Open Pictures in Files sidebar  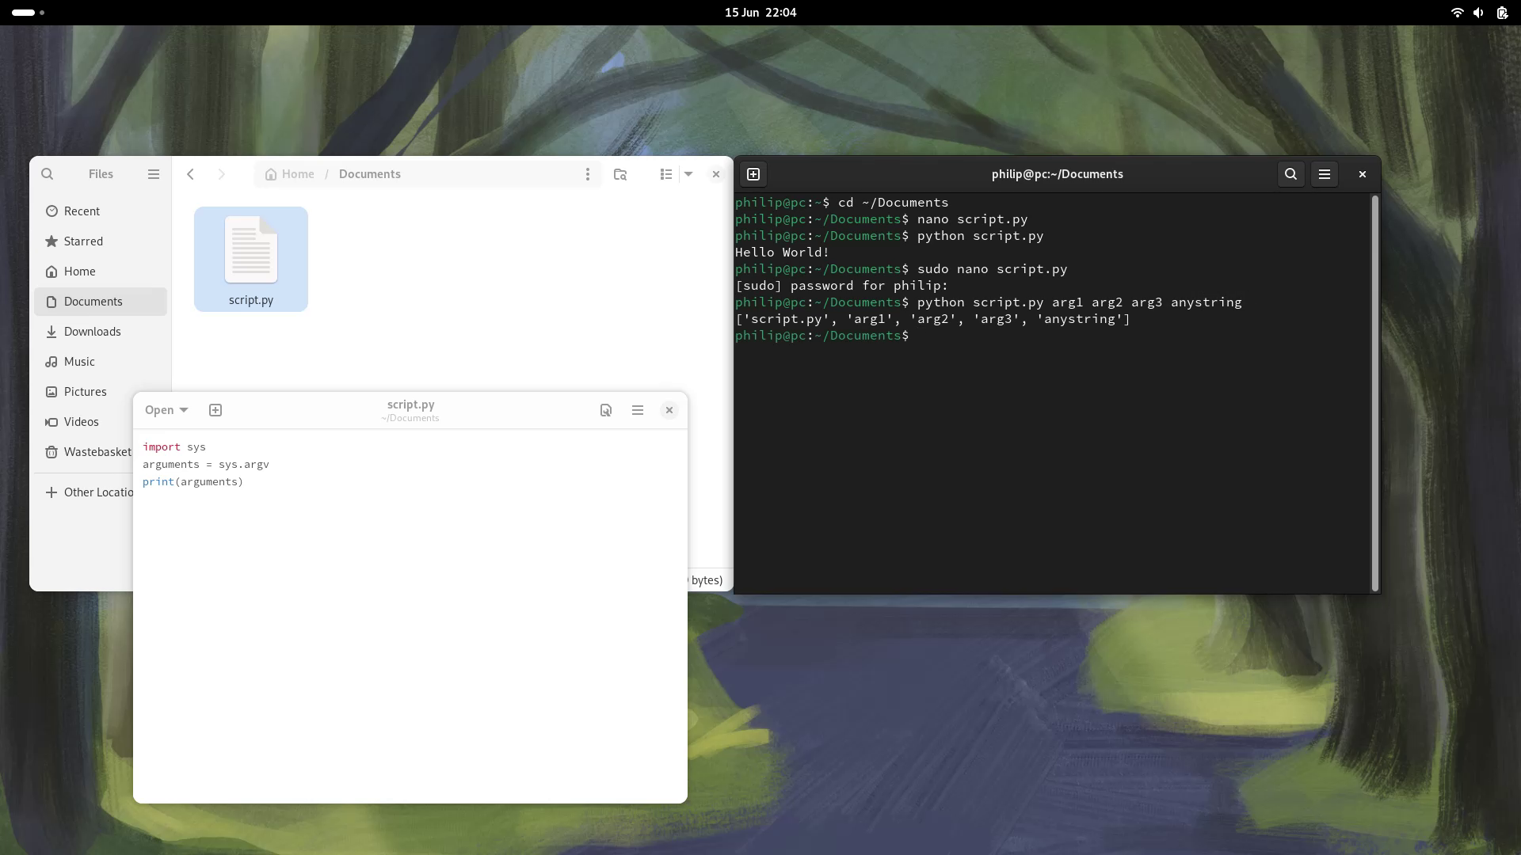pos(101,392)
